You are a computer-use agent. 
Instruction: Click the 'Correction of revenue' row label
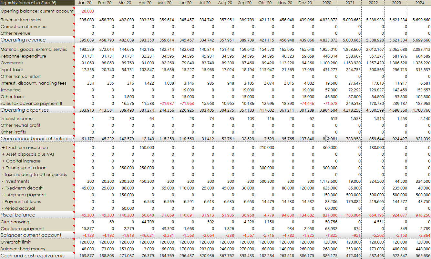click(24, 27)
